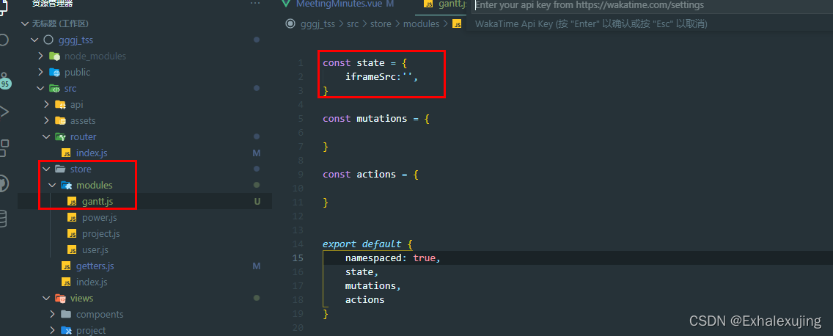Open Explorer panel more actions ellipsis
The width and height of the screenshot is (833, 336).
click(x=256, y=4)
